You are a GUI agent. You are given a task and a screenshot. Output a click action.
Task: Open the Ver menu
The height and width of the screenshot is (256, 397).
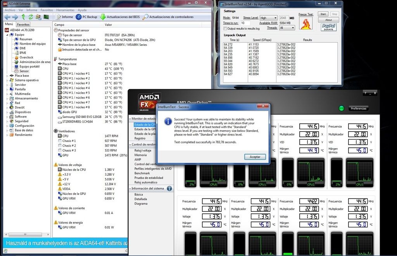pyautogui.click(x=21, y=10)
